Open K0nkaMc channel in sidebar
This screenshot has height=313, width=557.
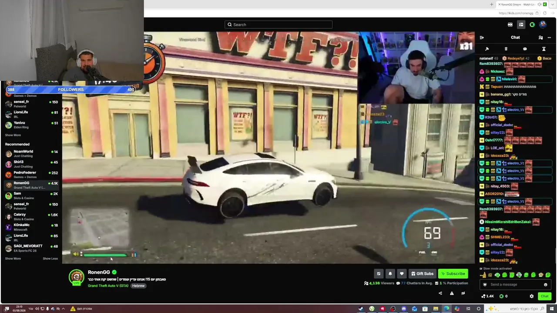pyautogui.click(x=31, y=227)
